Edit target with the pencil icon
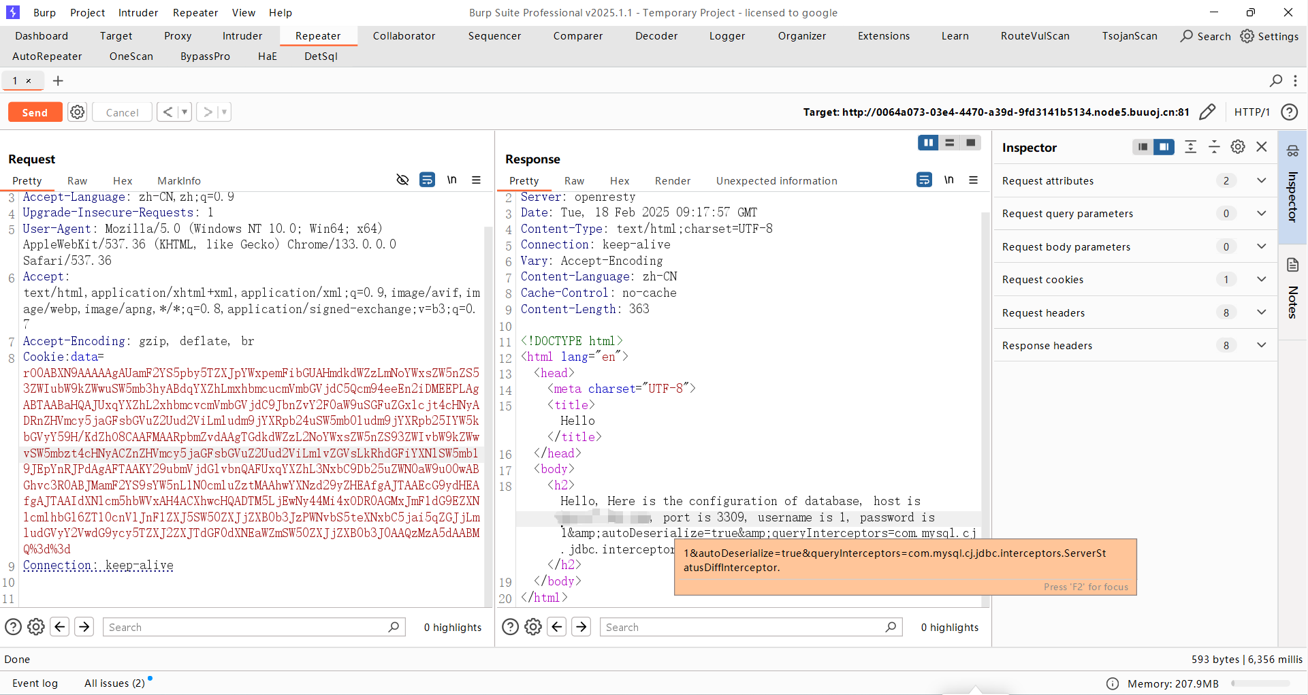The width and height of the screenshot is (1308, 695). tap(1207, 112)
